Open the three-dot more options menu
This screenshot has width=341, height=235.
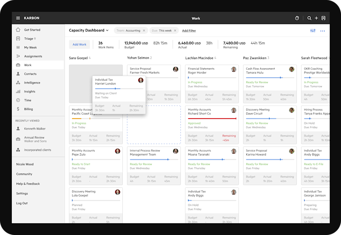[x=322, y=31]
